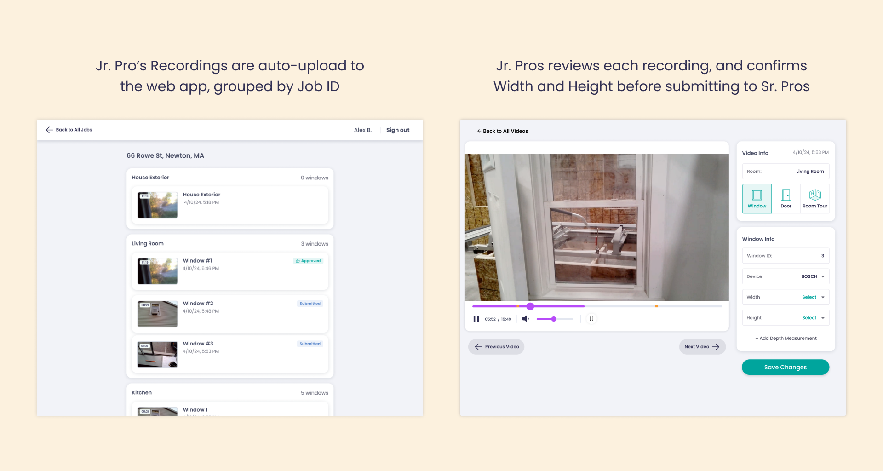Sign out of the account
883x471 pixels.
397,130
